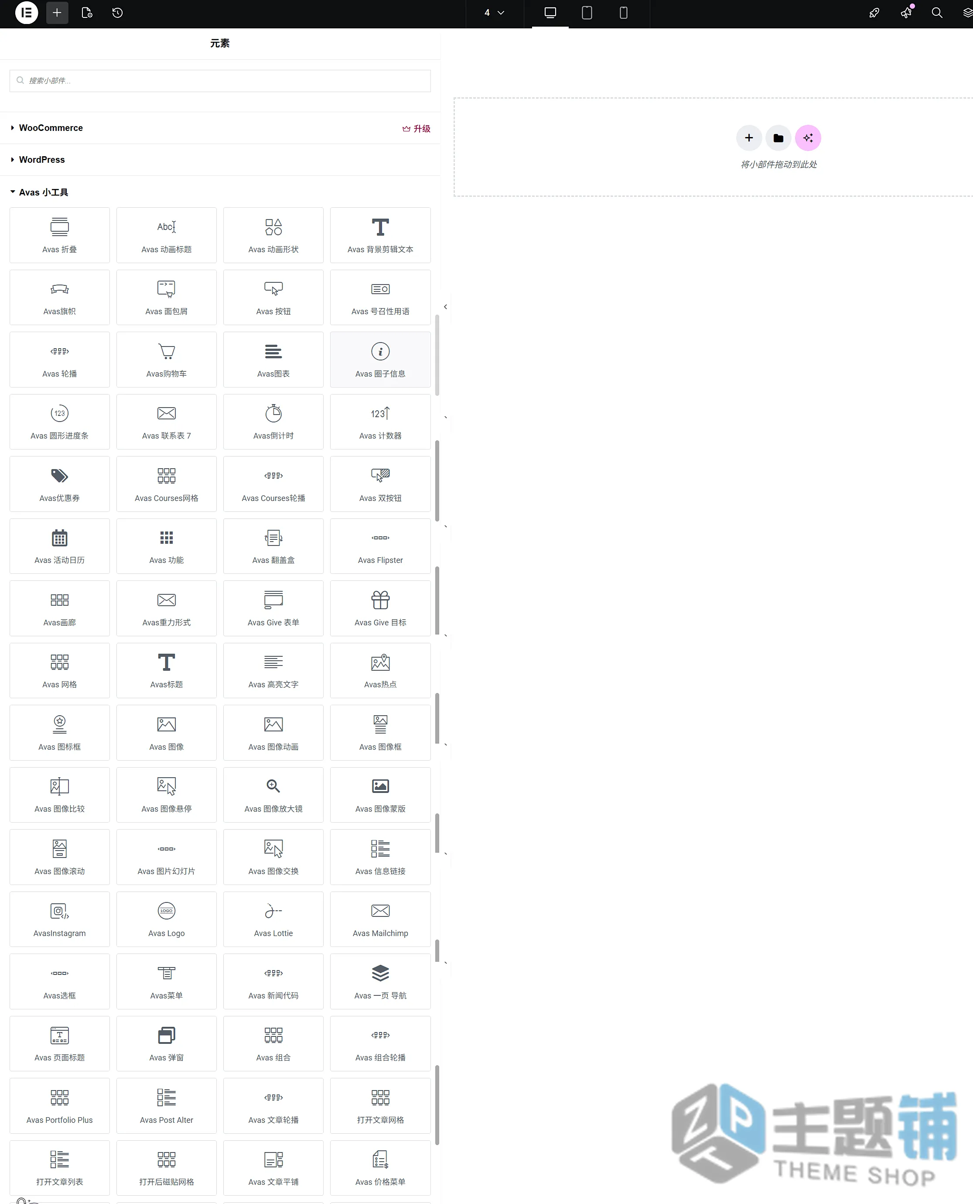
Task: Click the 升级 upgrade link
Action: (x=417, y=128)
